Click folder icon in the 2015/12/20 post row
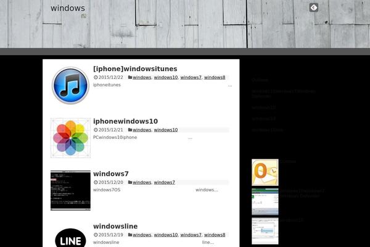 [130, 182]
